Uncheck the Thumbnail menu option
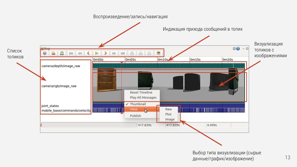Viewport: 297px width, 167px height. click(x=138, y=104)
